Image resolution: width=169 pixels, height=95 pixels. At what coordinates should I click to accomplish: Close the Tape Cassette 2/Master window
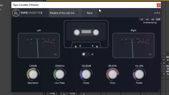click(158, 5)
